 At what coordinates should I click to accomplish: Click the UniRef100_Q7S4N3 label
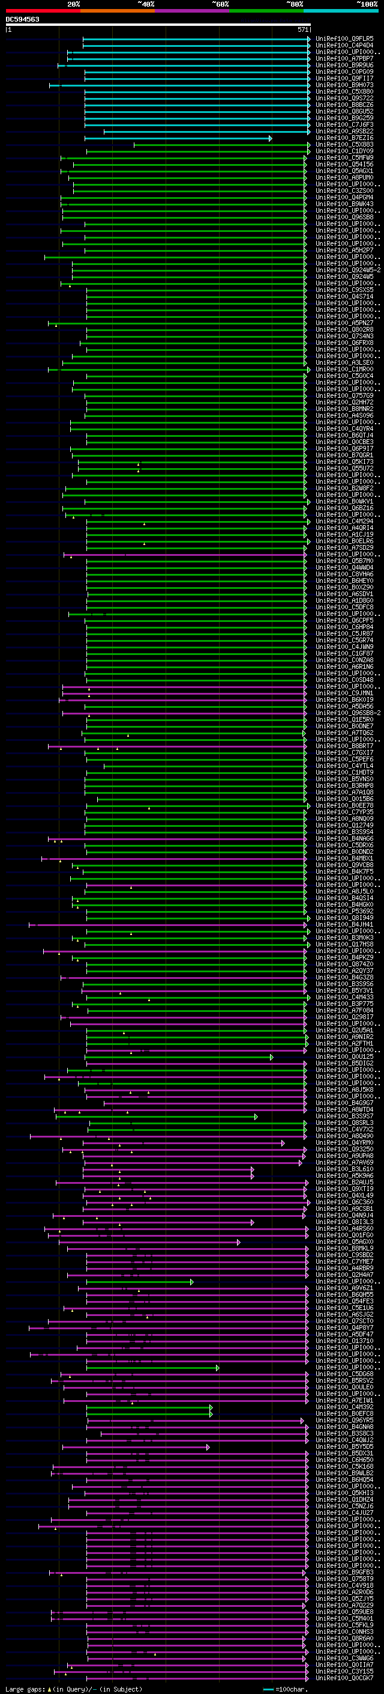(x=344, y=336)
